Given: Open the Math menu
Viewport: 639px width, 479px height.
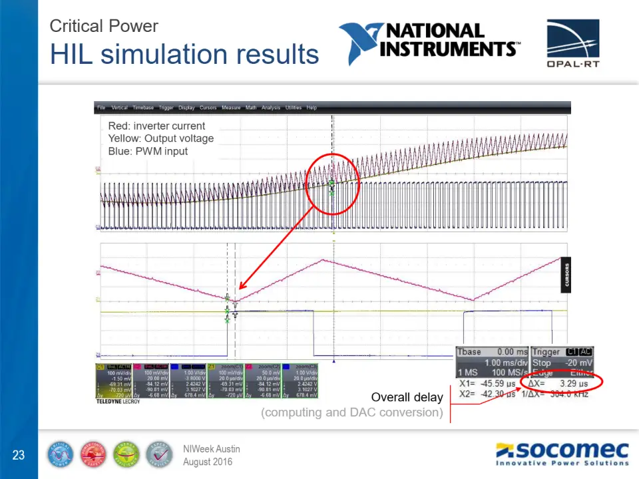Looking at the screenshot, I should 251,108.
